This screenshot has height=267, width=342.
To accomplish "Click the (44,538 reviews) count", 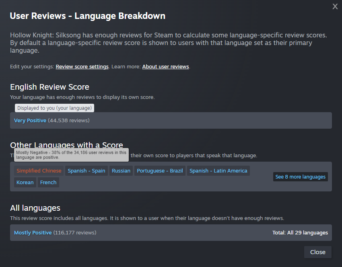I will pyautogui.click(x=69, y=121).
